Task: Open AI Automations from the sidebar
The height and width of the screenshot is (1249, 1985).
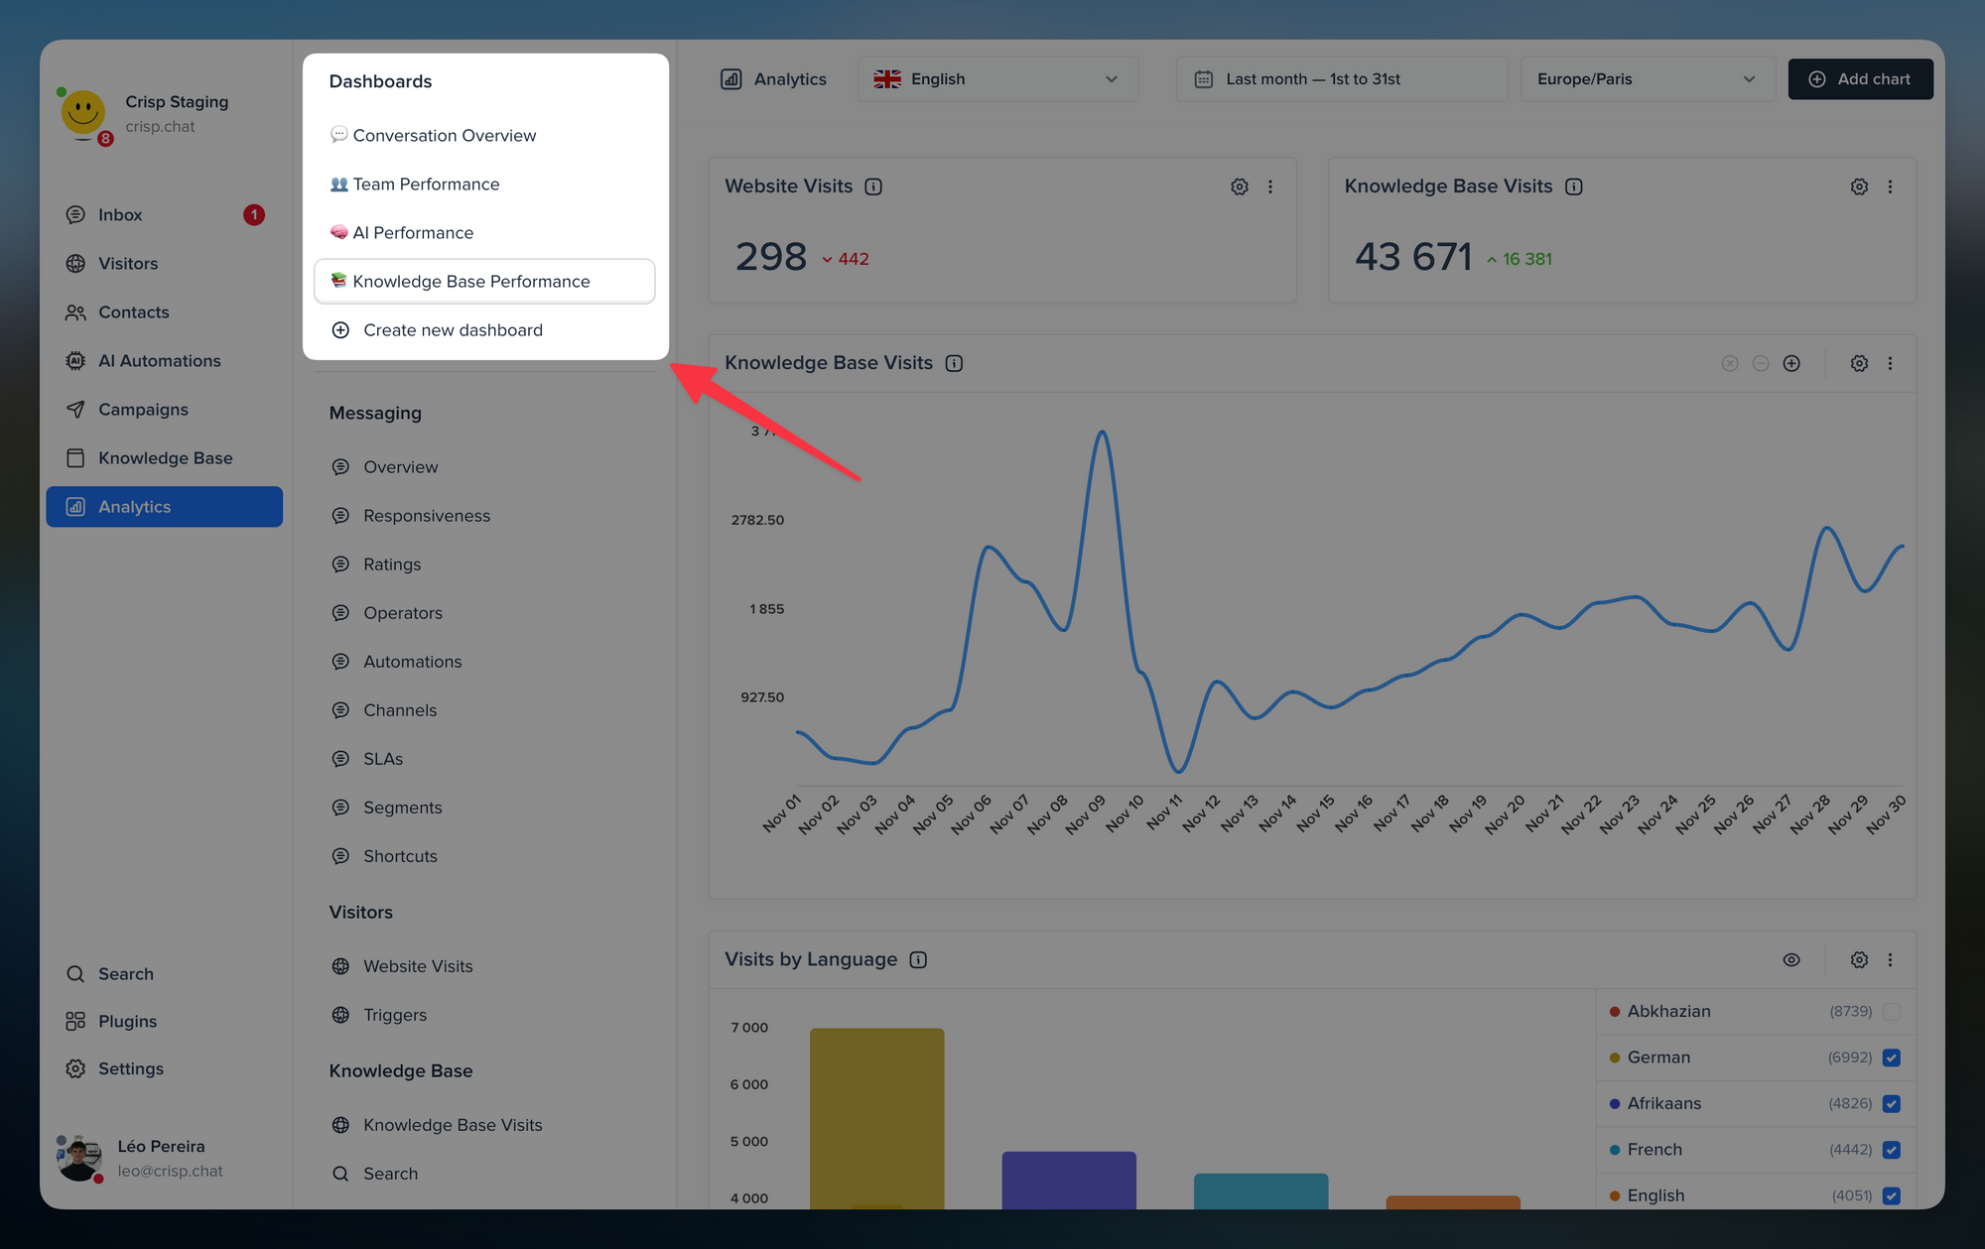Action: pos(160,360)
